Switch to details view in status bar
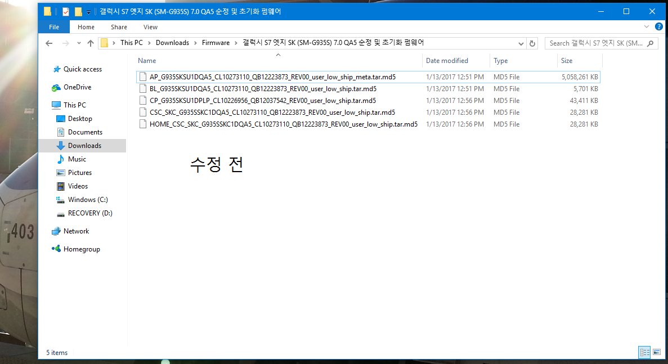 tap(645, 352)
